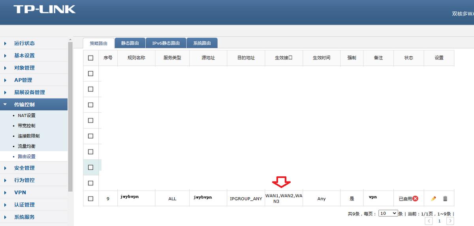
Task: Switch to the 静态路由 tab
Action: click(130, 43)
